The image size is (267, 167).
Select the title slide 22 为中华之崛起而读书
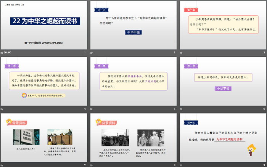click(x=44, y=25)
